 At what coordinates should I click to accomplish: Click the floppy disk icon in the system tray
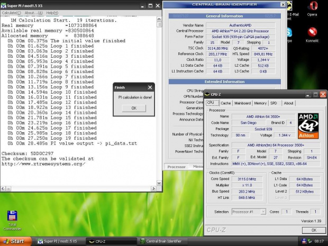click(x=304, y=241)
